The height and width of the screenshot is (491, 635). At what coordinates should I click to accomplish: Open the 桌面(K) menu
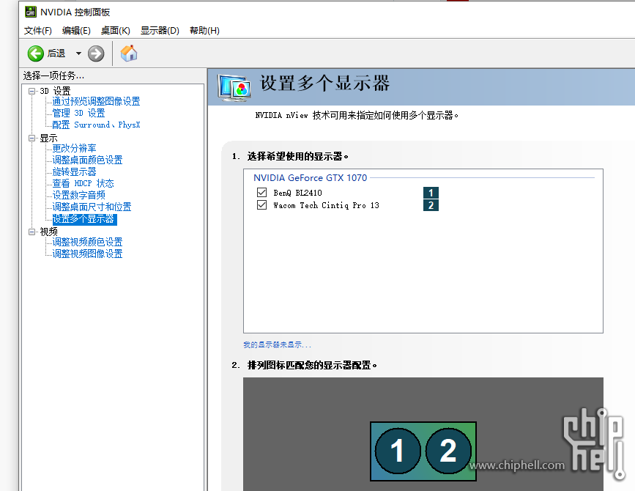click(115, 31)
